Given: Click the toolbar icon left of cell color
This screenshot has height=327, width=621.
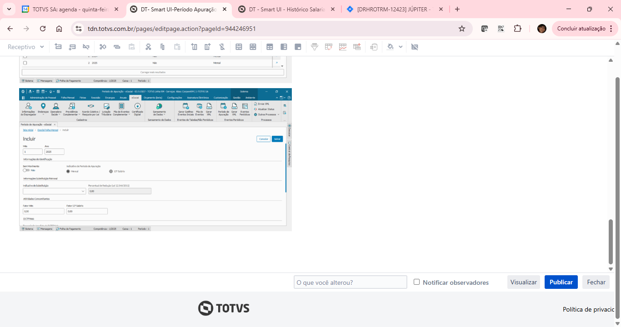Looking at the screenshot, I should point(374,47).
